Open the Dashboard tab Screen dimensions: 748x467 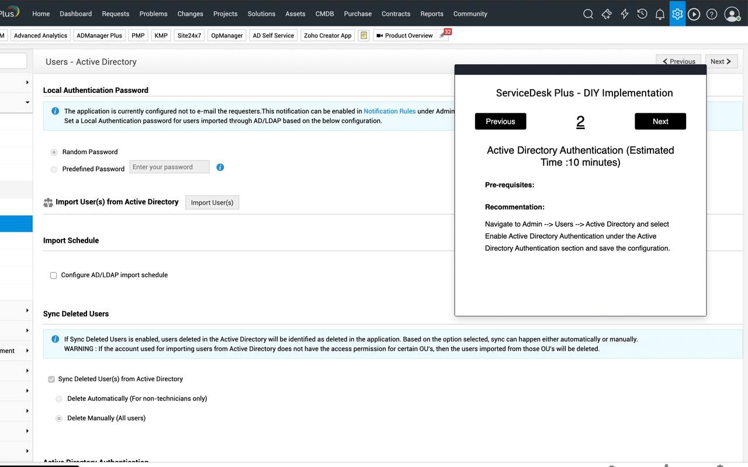pyautogui.click(x=76, y=13)
